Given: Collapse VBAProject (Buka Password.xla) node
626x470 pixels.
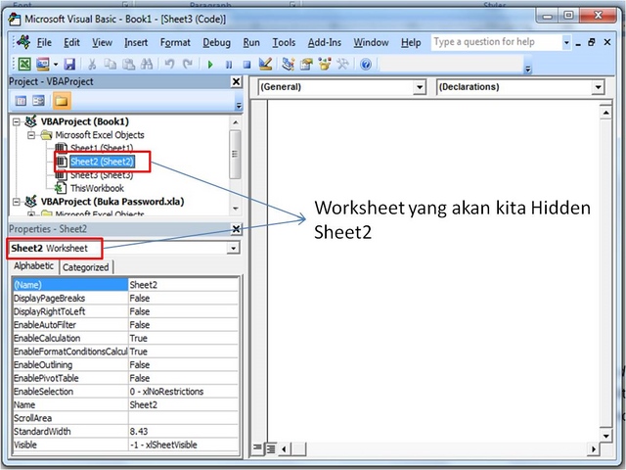Looking at the screenshot, I should click(16, 202).
